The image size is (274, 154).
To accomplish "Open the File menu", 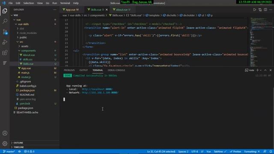I will pos(10,3).
